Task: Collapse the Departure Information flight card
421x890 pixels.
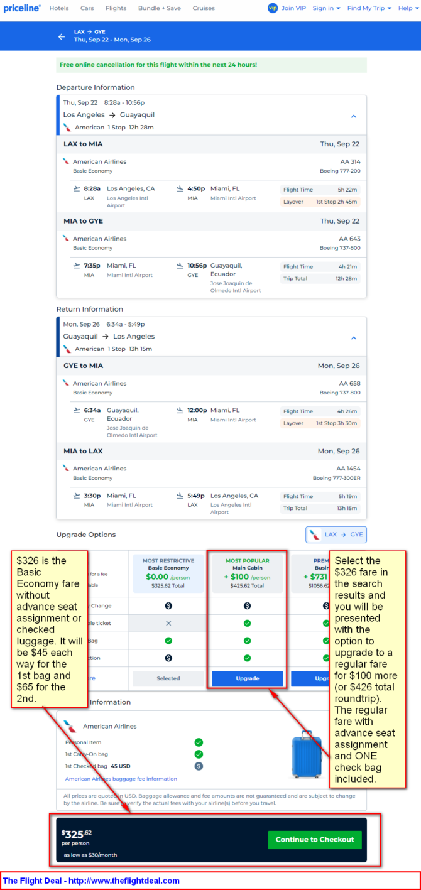Action: tap(354, 116)
